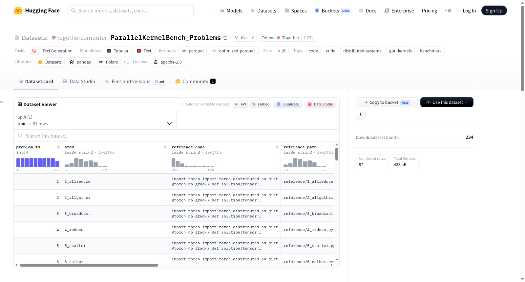Open the Split train dropdown
The height and width of the screenshot is (282, 525).
(95, 120)
